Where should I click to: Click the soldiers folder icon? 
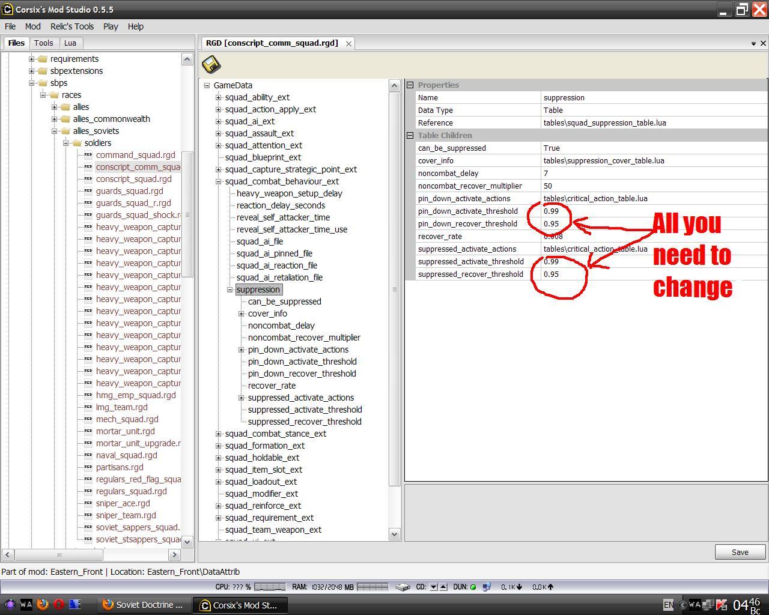click(77, 143)
